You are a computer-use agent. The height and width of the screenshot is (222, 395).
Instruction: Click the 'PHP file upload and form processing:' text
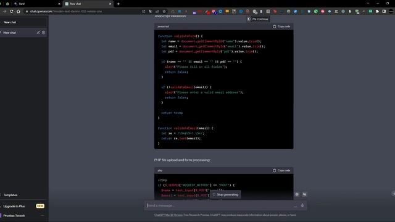pyautogui.click(x=182, y=160)
